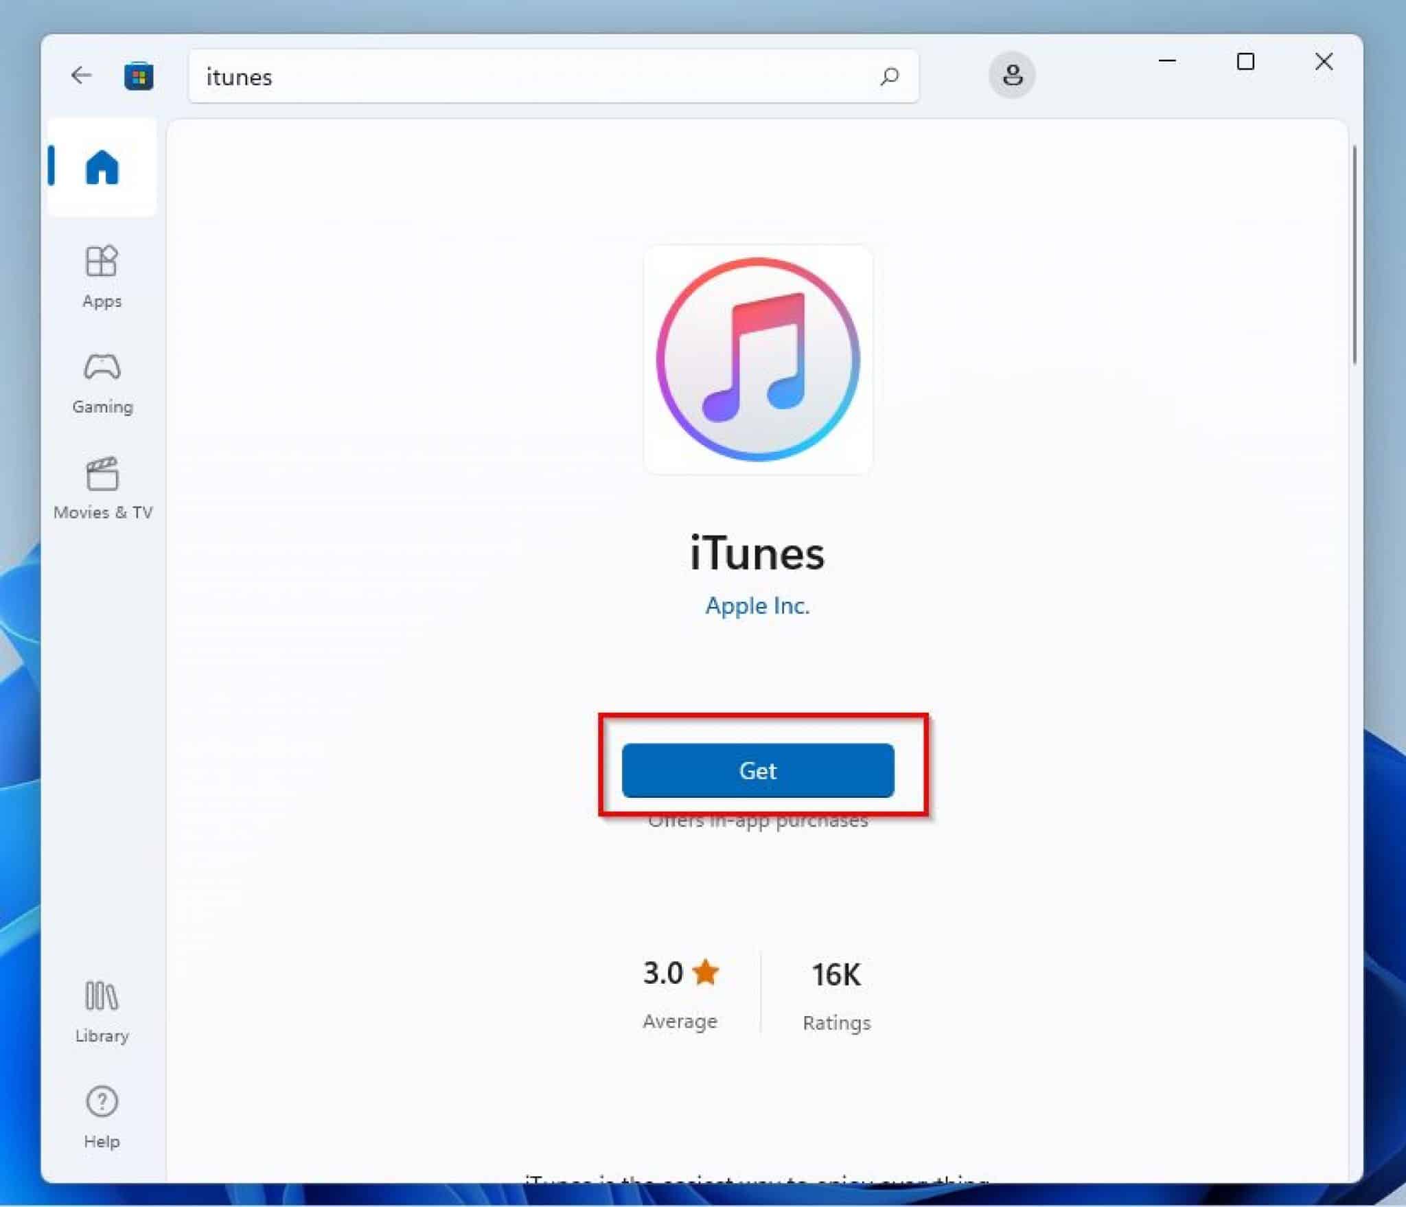Open your account profile icon

[x=1013, y=75]
